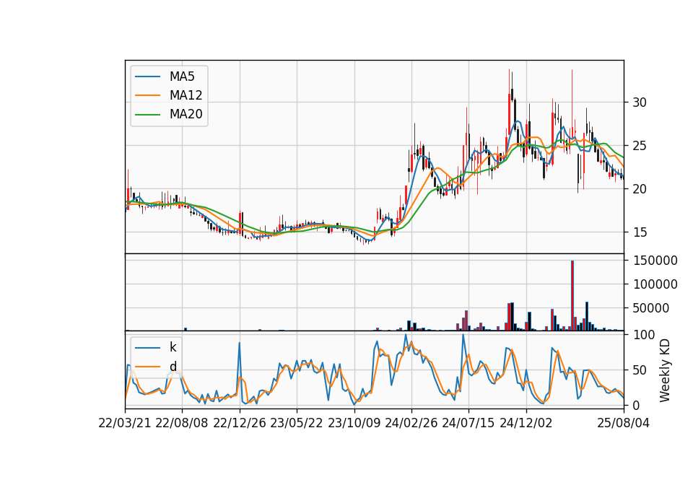Click the volume axis value 150000
693x498 pixels.
tap(655, 261)
